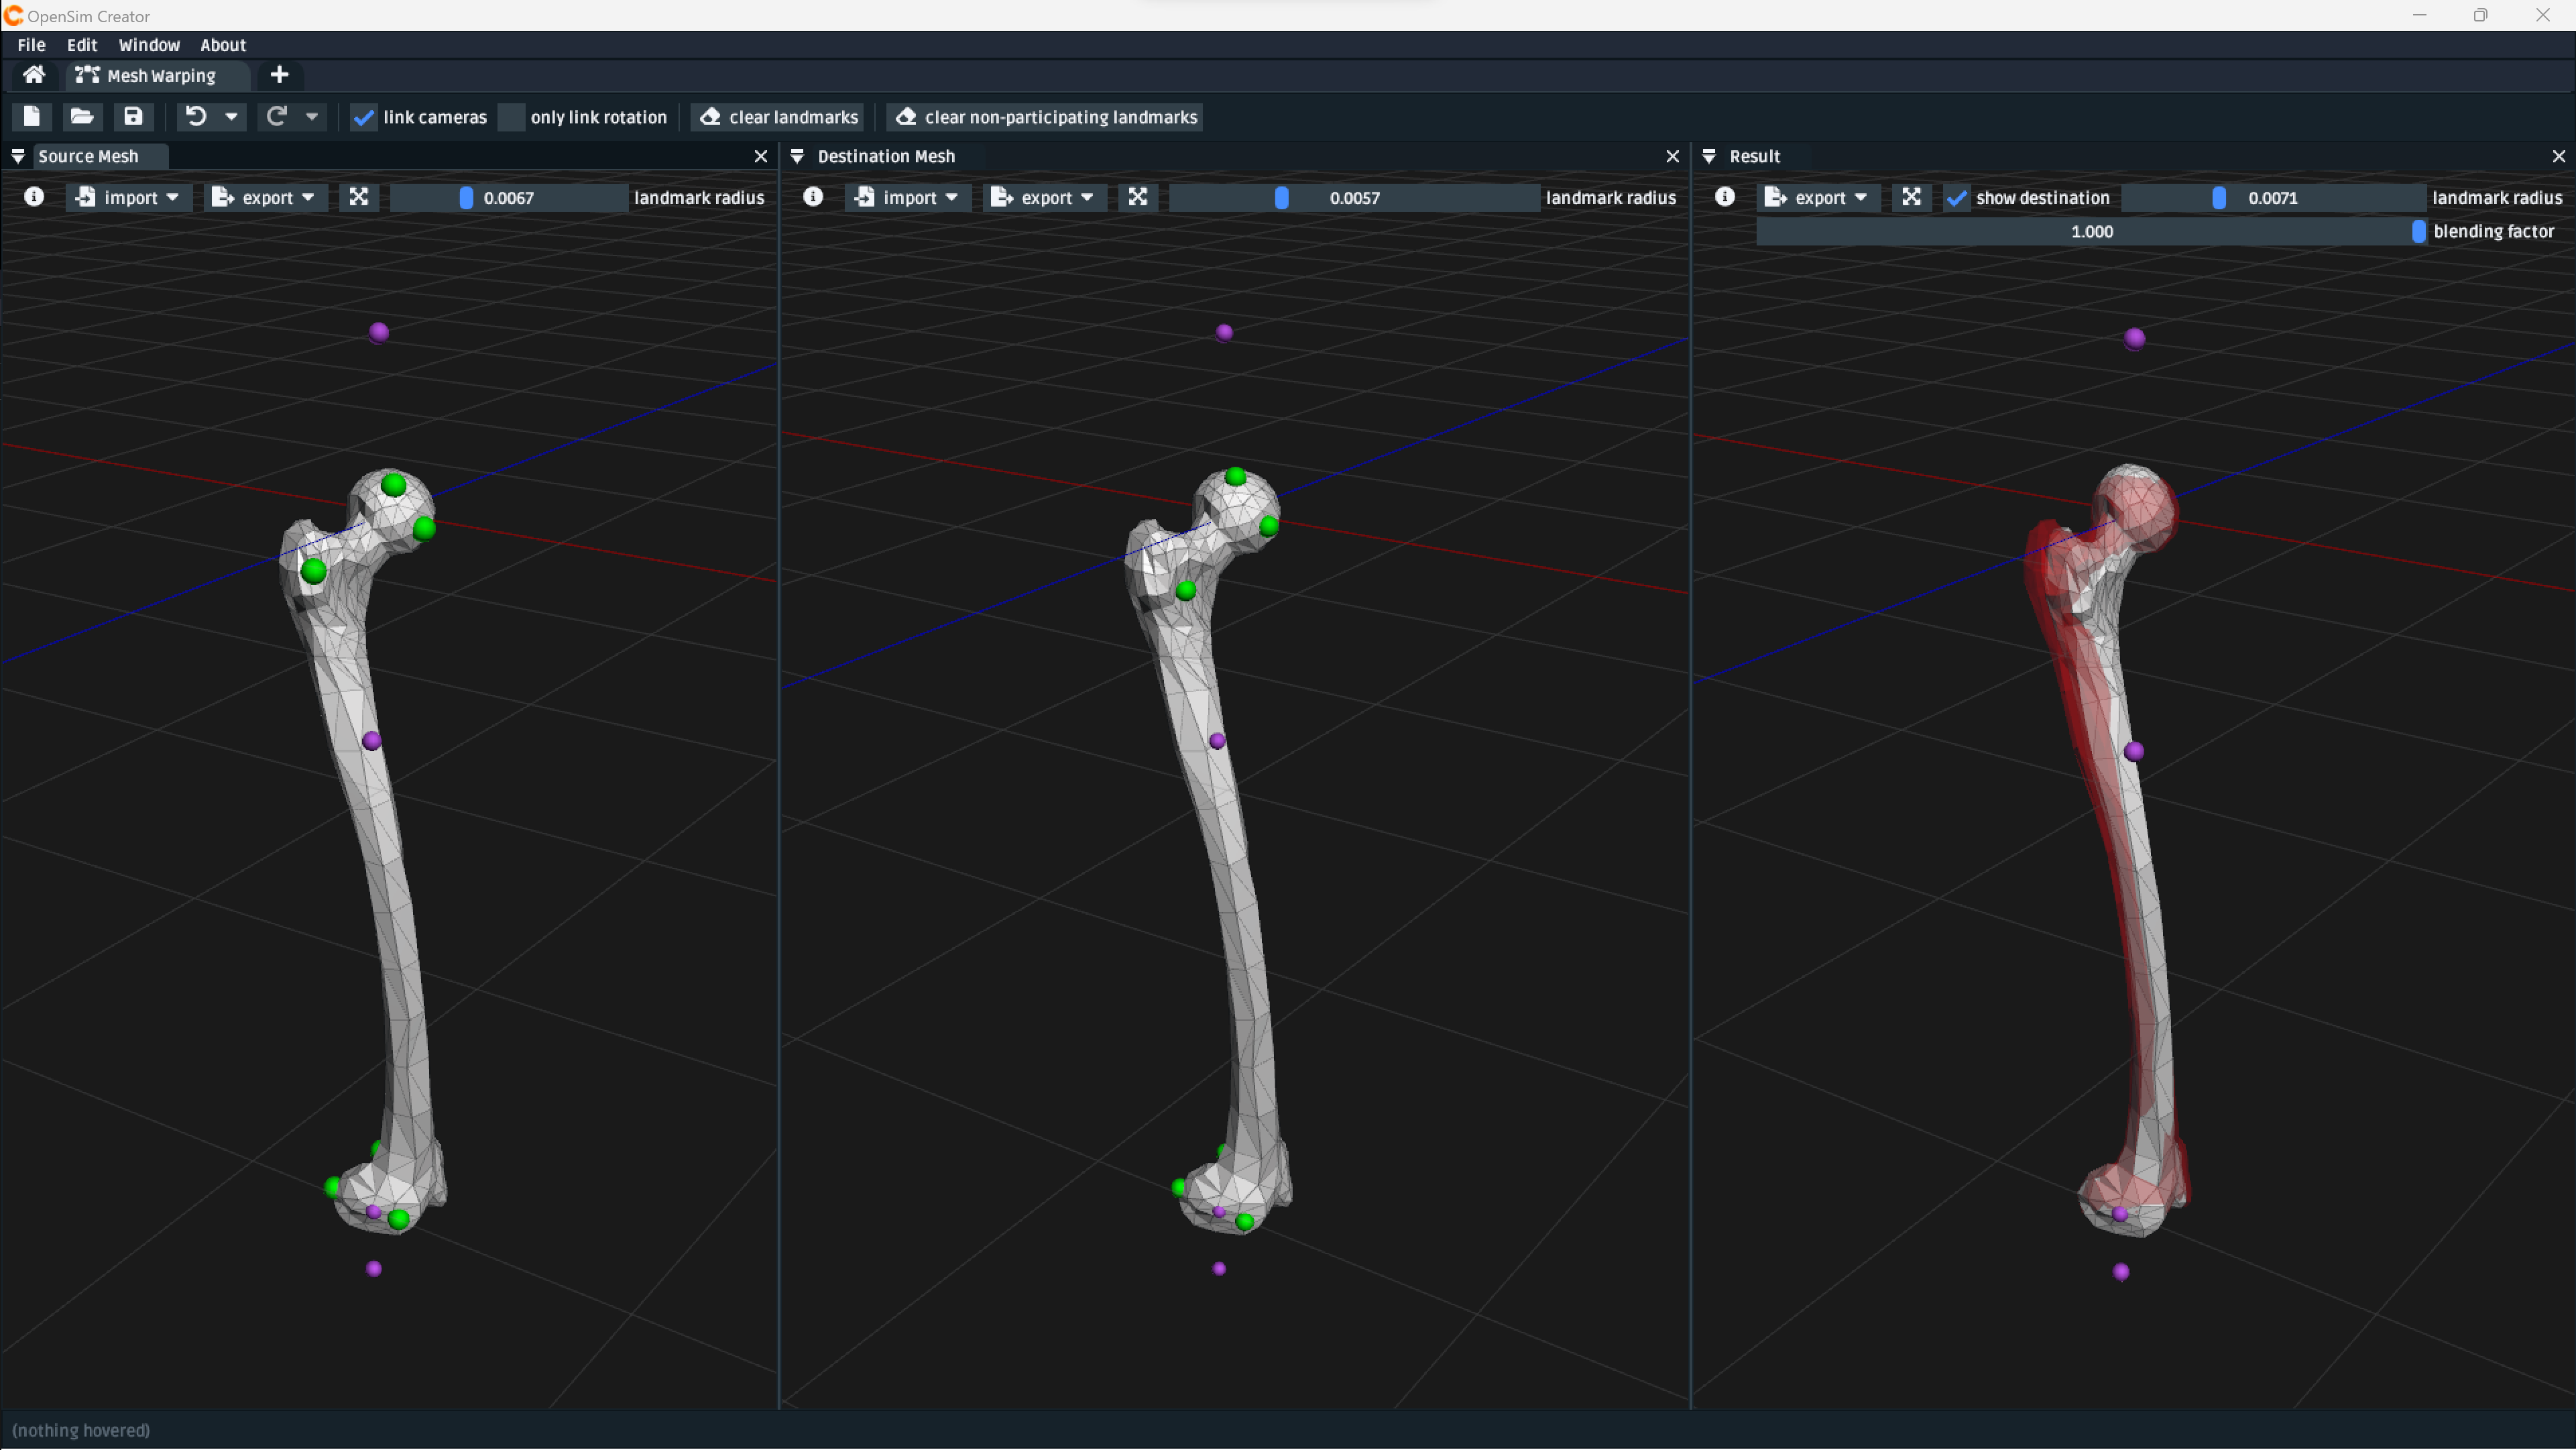The width and height of the screenshot is (2576, 1450).
Task: Open the Destination Mesh info tooltip icon
Action: click(x=813, y=197)
